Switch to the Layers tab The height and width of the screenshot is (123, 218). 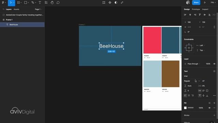click(9, 9)
